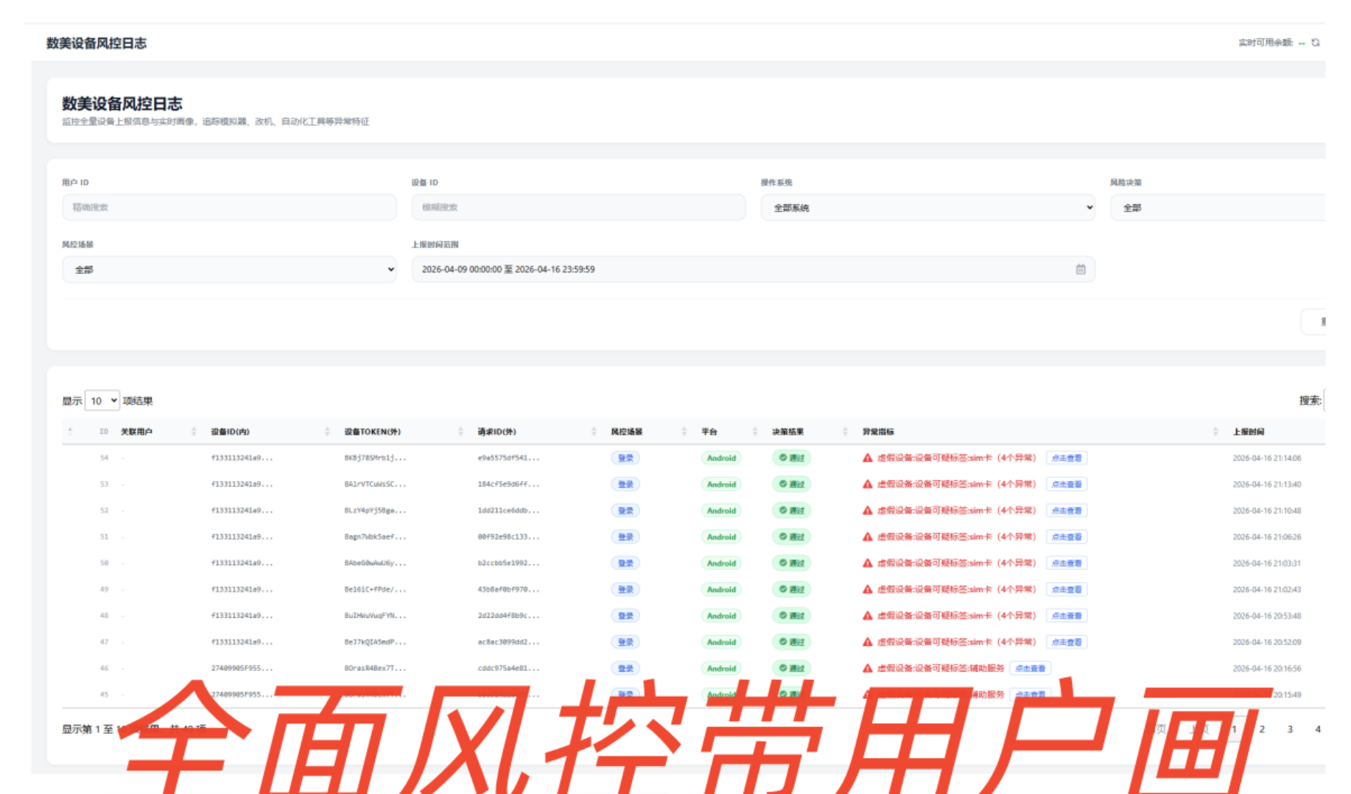Go to page 2 in pagination
This screenshot has height=794, width=1351.
[x=1262, y=729]
